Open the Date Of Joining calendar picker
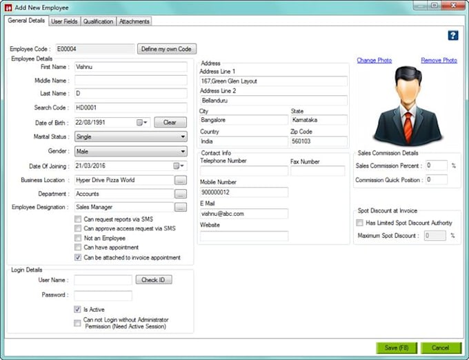469x360 pixels. (179, 166)
